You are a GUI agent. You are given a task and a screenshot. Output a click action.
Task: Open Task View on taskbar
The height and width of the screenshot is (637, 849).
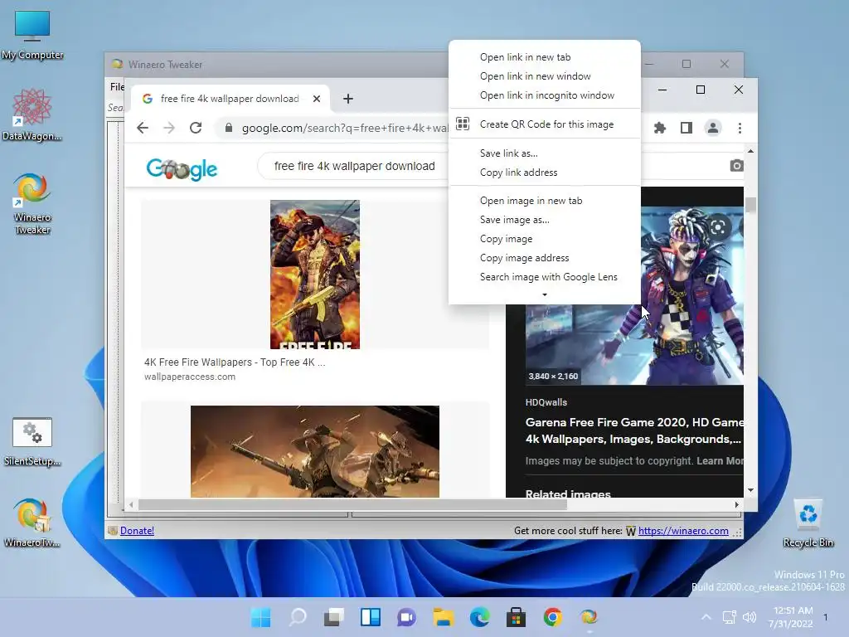[333, 617]
